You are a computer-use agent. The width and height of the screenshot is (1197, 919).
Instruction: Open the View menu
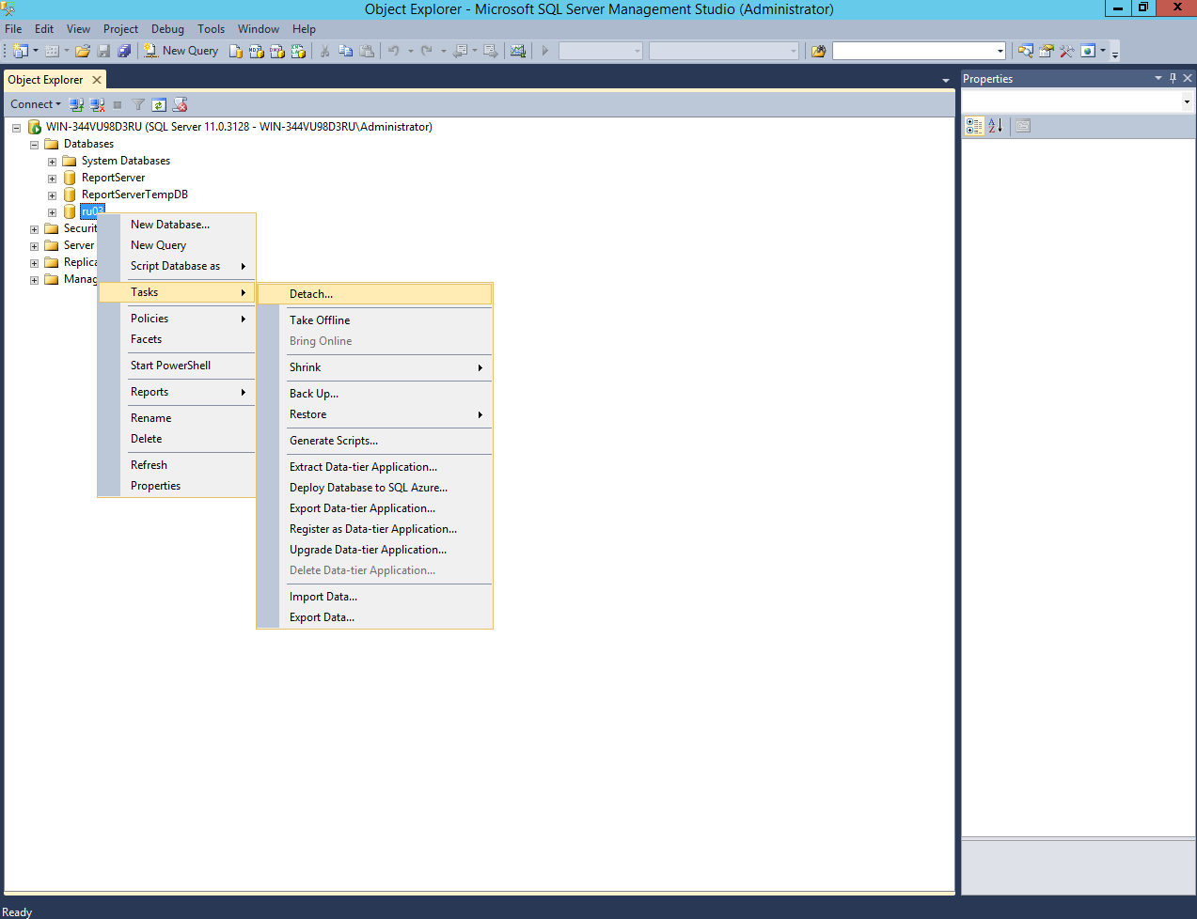click(x=79, y=29)
